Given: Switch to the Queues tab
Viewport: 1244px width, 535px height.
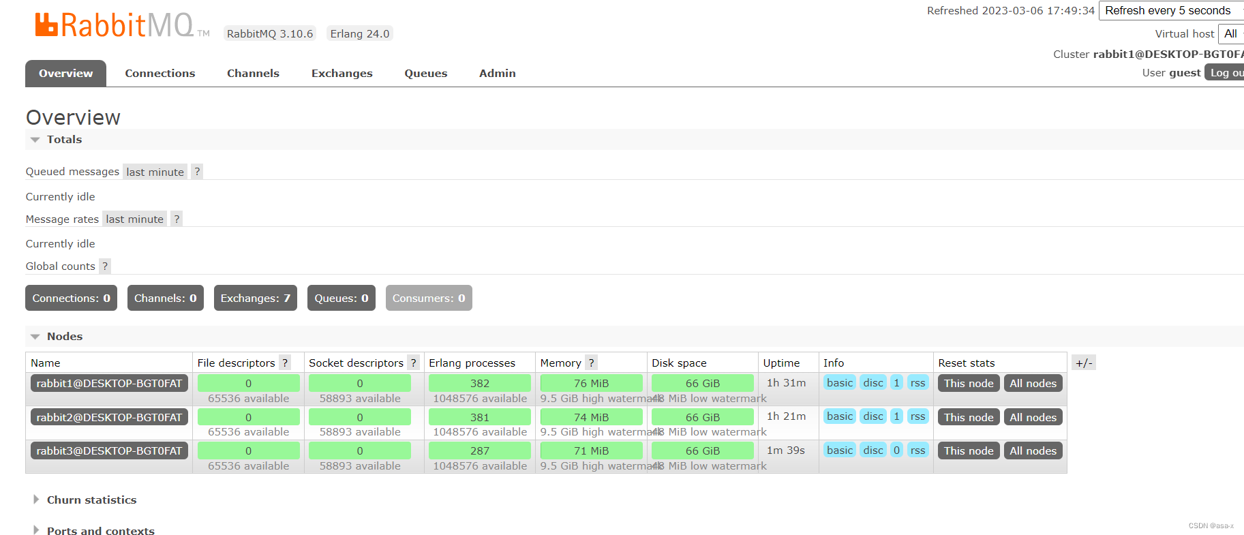Looking at the screenshot, I should point(425,73).
